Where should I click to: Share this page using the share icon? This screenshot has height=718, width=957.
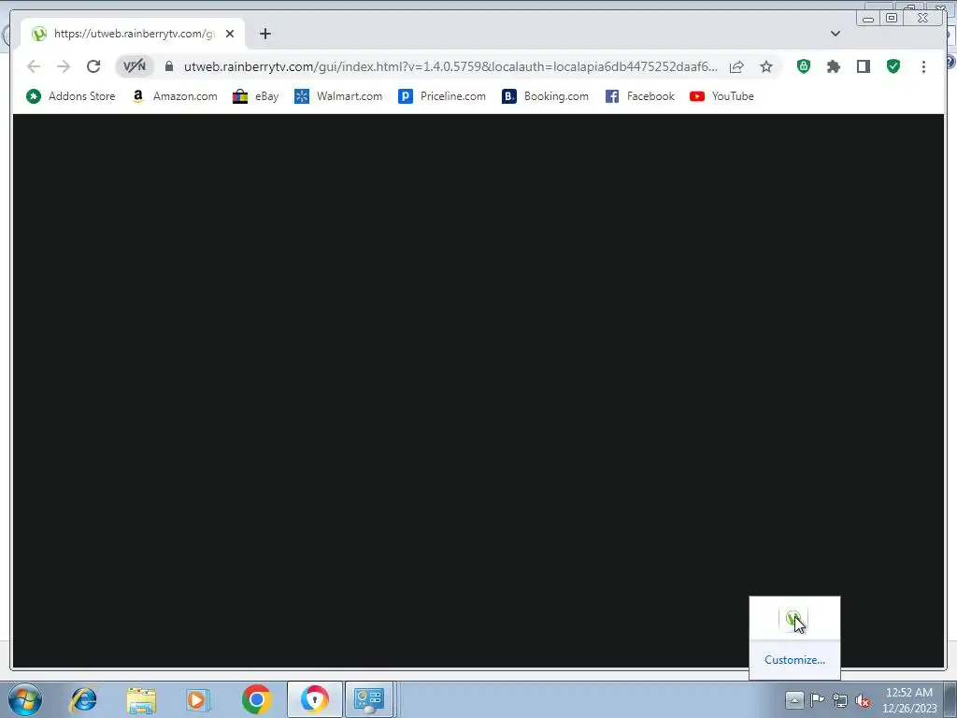pyautogui.click(x=736, y=66)
